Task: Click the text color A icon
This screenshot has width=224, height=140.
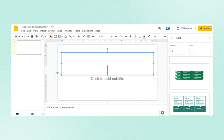Action: (x=144, y=37)
